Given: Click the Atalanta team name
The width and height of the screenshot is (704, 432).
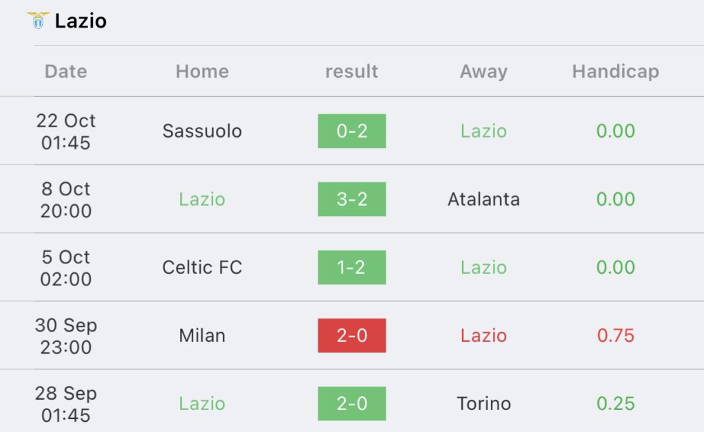Looking at the screenshot, I should (x=483, y=199).
